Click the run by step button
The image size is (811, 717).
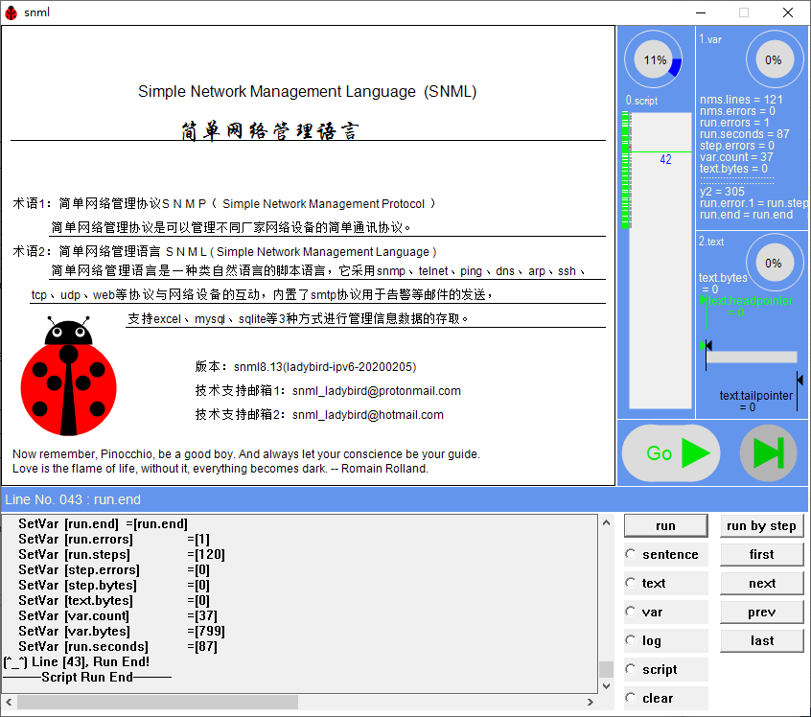click(762, 525)
